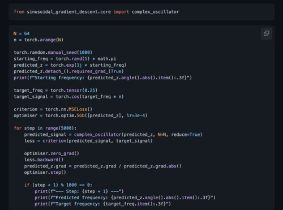Click the 'N = 64' line
Viewport: 283px width, 210px height.
click(22, 33)
